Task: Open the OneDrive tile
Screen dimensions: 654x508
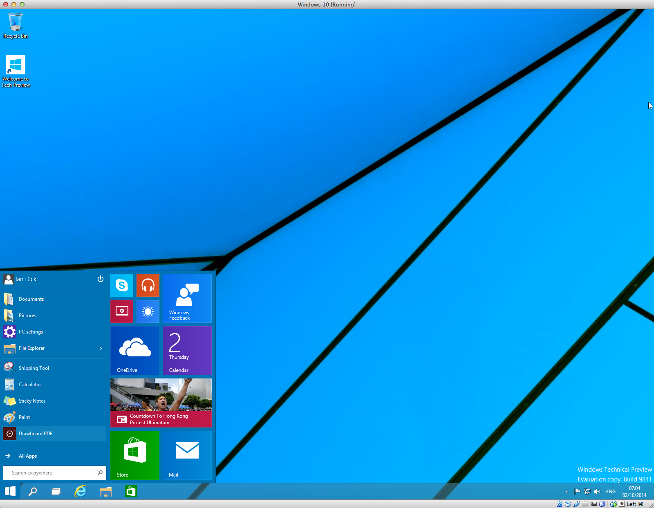Action: 135,351
